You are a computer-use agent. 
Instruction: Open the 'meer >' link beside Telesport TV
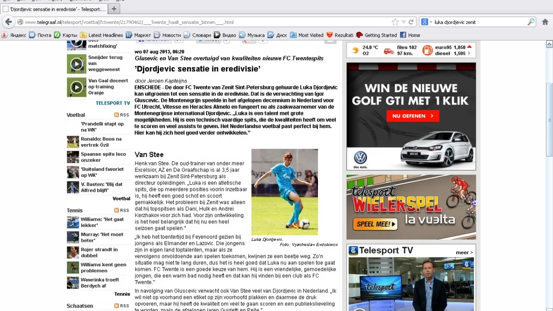coord(464,252)
